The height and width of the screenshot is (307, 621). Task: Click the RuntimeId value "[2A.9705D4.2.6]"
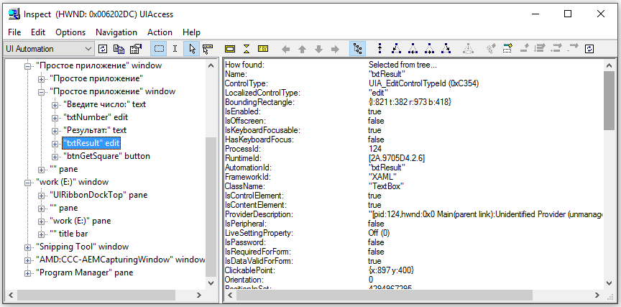click(x=397, y=158)
